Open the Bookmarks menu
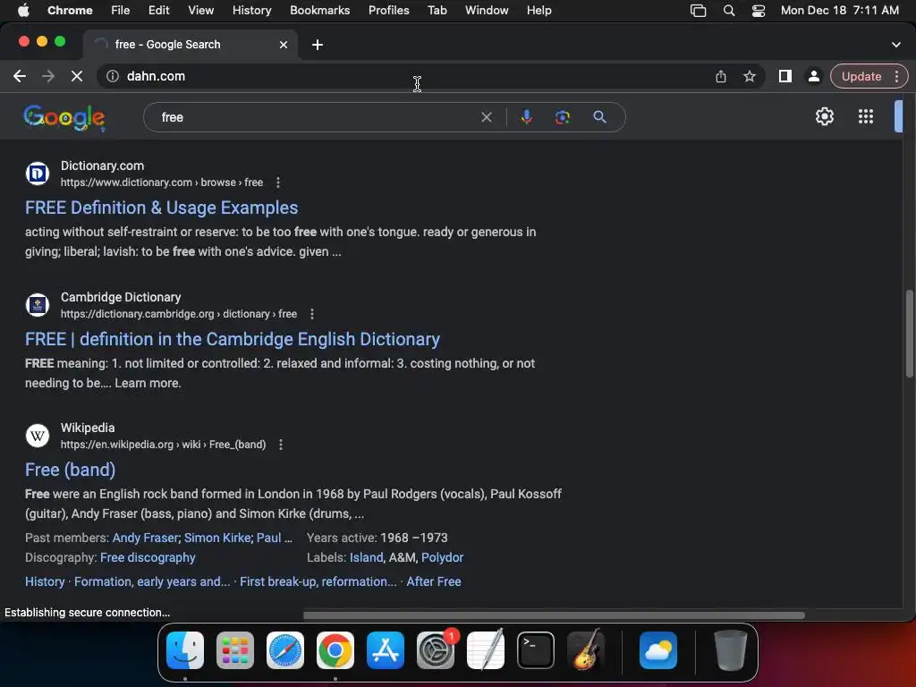The height and width of the screenshot is (687, 916). coord(319,10)
